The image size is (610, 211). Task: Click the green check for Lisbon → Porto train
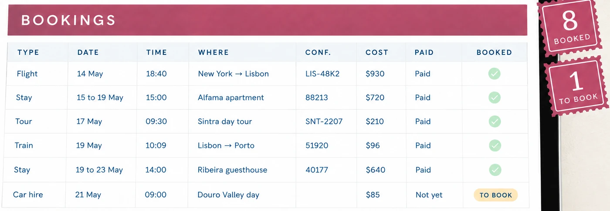[494, 145]
